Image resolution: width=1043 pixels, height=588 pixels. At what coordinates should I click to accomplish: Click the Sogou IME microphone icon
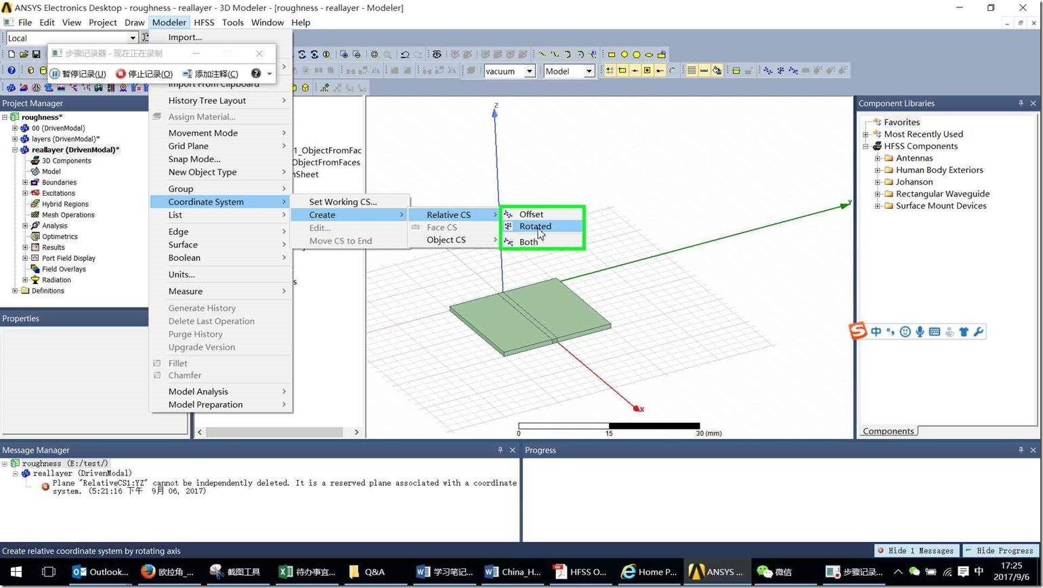click(x=920, y=332)
